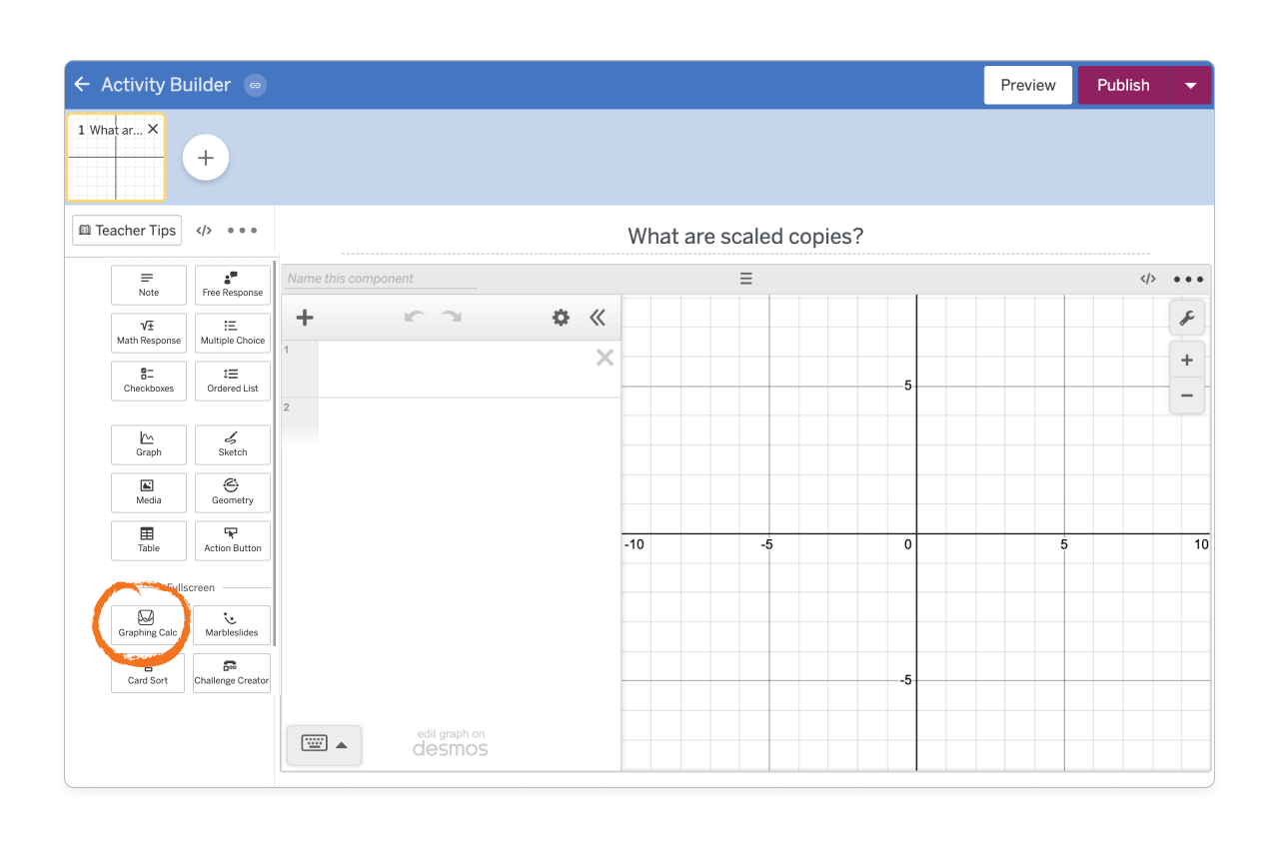This screenshot has width=1279, height=848.
Task: Insert an Action Button component
Action: click(232, 540)
